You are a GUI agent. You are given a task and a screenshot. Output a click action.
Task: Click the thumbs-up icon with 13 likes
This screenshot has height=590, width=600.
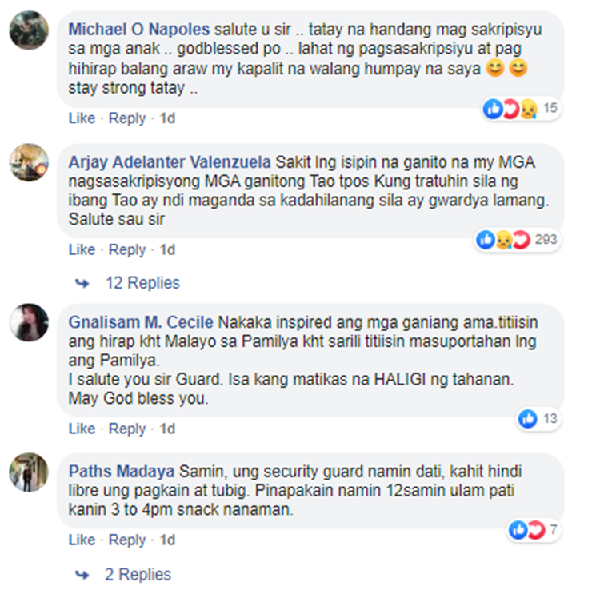point(528,419)
